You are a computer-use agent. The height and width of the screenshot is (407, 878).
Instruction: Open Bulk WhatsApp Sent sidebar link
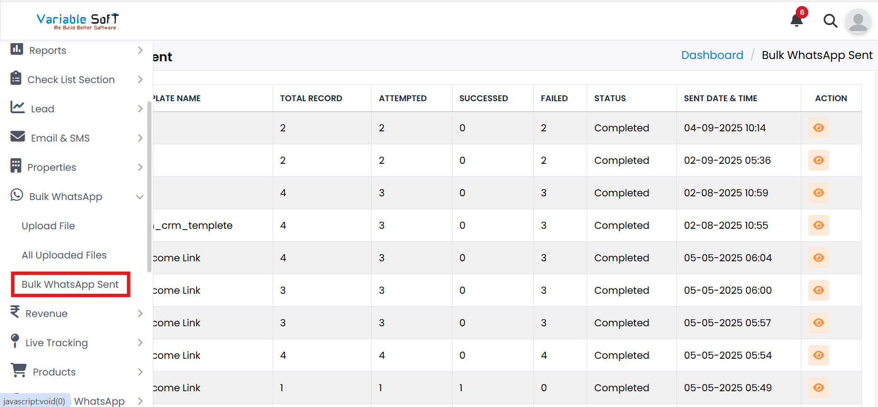point(70,284)
